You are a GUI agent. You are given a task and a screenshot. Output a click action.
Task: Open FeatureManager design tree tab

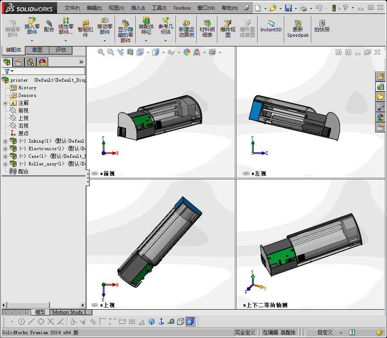click(x=7, y=62)
